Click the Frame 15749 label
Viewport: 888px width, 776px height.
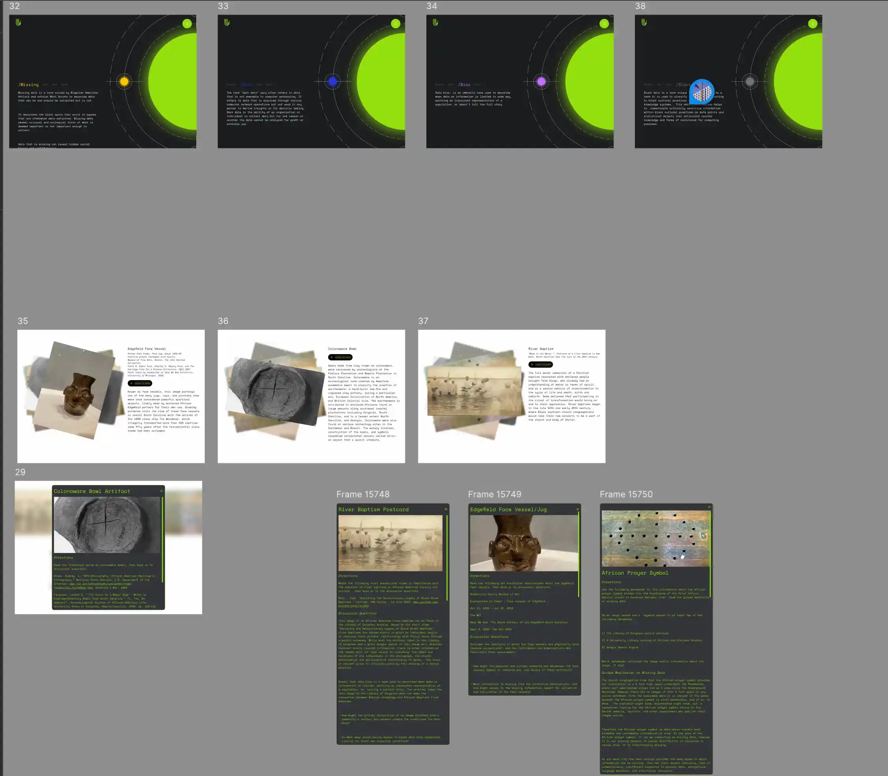tap(494, 494)
